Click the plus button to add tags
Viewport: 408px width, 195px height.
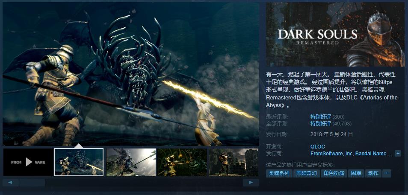pos(387,173)
